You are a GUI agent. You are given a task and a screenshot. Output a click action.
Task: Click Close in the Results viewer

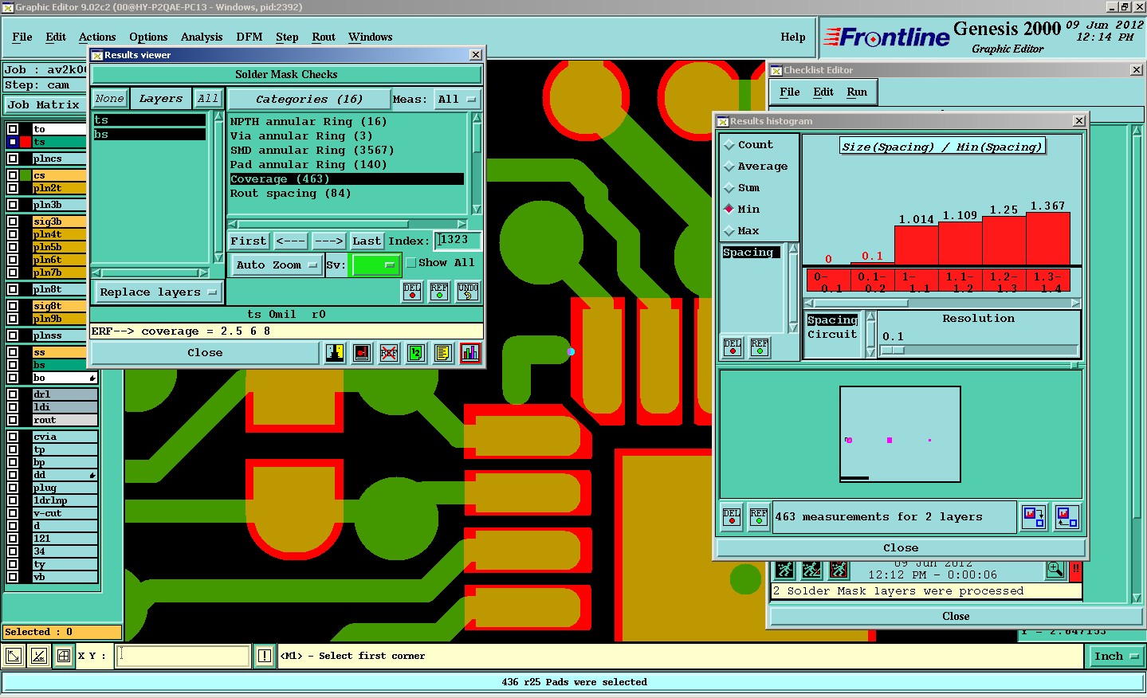coord(205,353)
